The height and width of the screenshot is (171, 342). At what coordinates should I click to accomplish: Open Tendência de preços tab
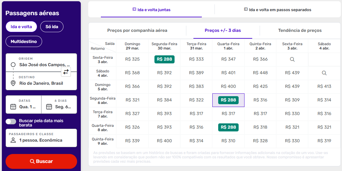pos(300,30)
